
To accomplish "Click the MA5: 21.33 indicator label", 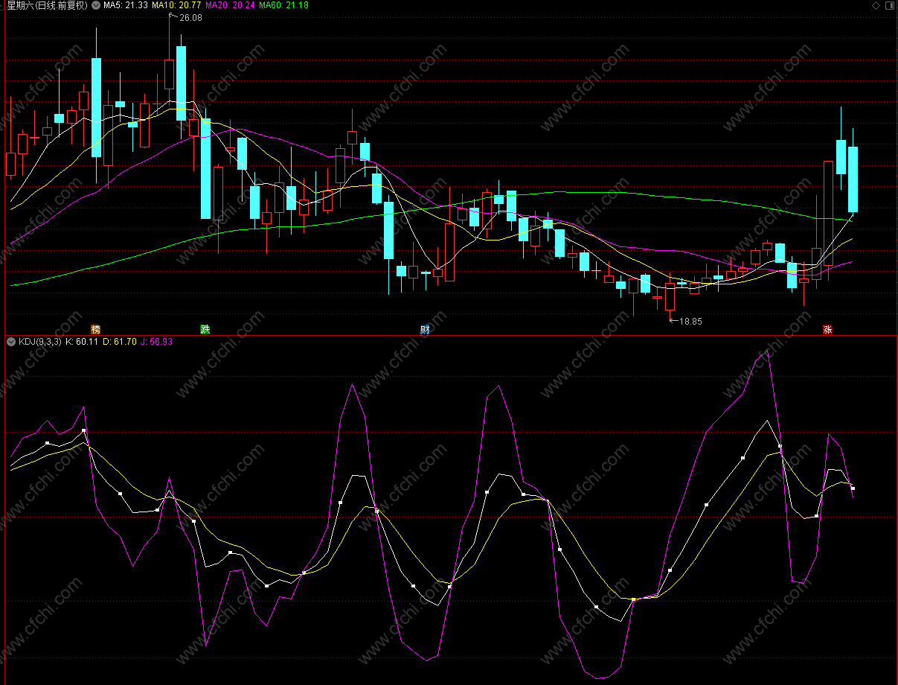I will 125,5.
